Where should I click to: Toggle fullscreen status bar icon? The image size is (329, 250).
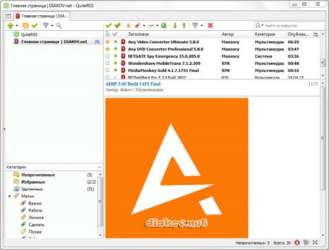315,242
